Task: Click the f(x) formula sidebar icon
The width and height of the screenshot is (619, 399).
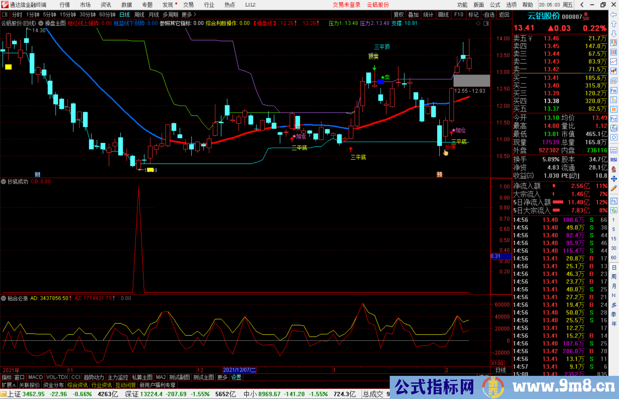Action: (614, 128)
